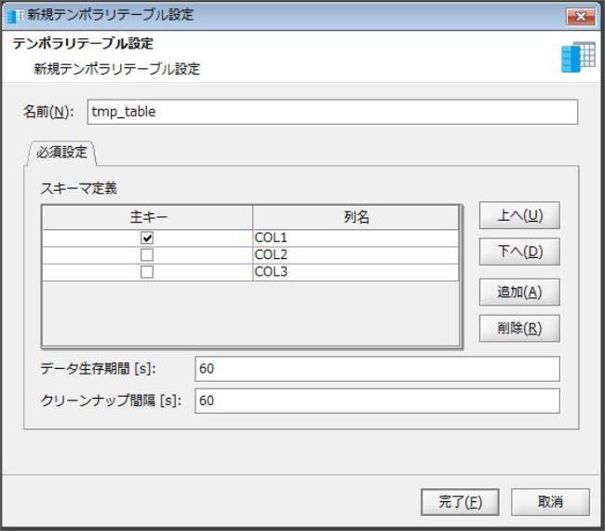Focus the 名前 input field containing tmp_table
This screenshot has width=605, height=531.
[331, 112]
